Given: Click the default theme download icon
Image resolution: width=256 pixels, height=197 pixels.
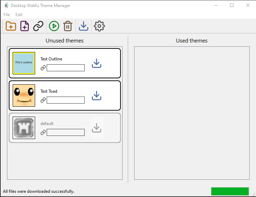Looking at the screenshot, I should [x=97, y=128].
